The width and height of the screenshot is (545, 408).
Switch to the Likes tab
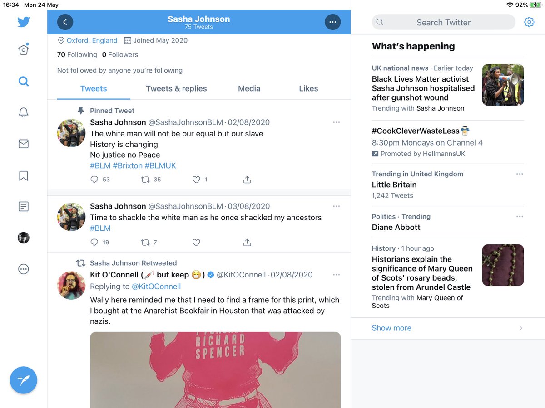[x=308, y=88]
